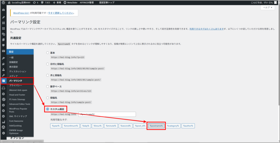Click the +新規 new content button
Viewport: 280px width, 143px height.
pos(57,3)
